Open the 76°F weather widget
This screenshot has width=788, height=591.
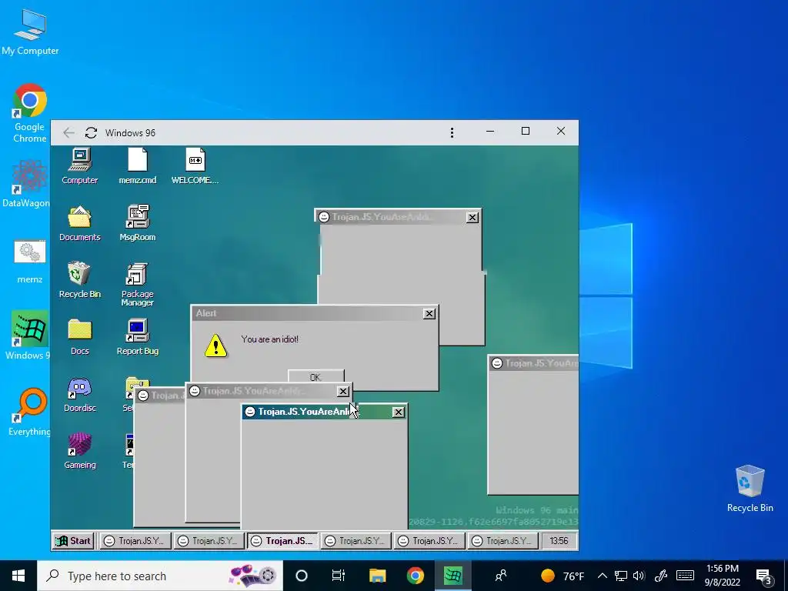tap(563, 576)
